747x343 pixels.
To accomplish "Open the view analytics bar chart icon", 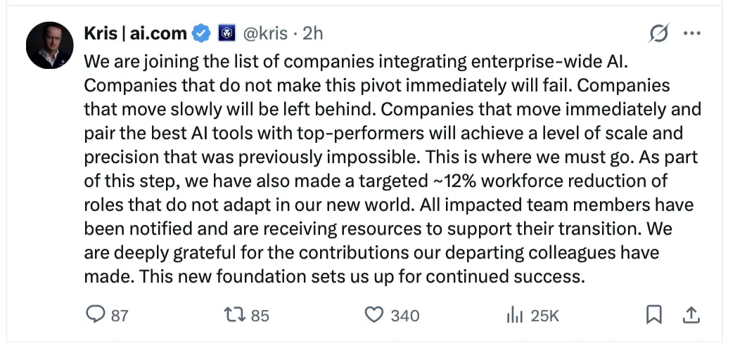I will click(x=515, y=315).
